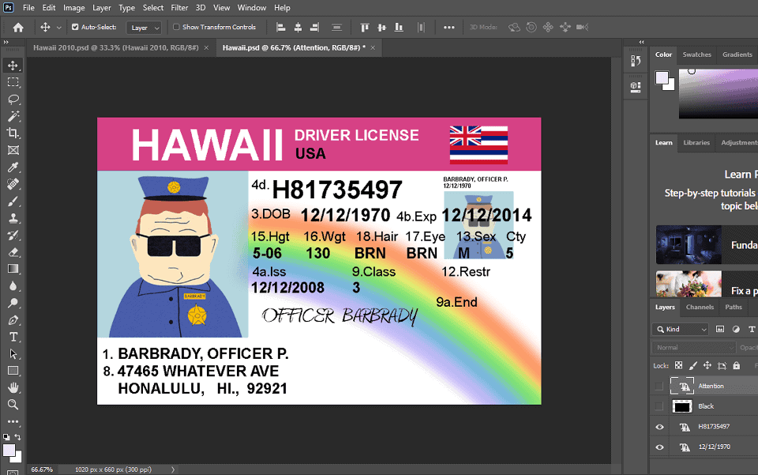This screenshot has width=758, height=475.
Task: Select the History Brush tool
Action: click(x=13, y=235)
